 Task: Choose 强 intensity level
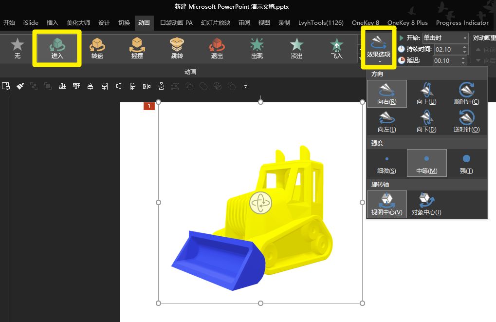[x=466, y=163]
